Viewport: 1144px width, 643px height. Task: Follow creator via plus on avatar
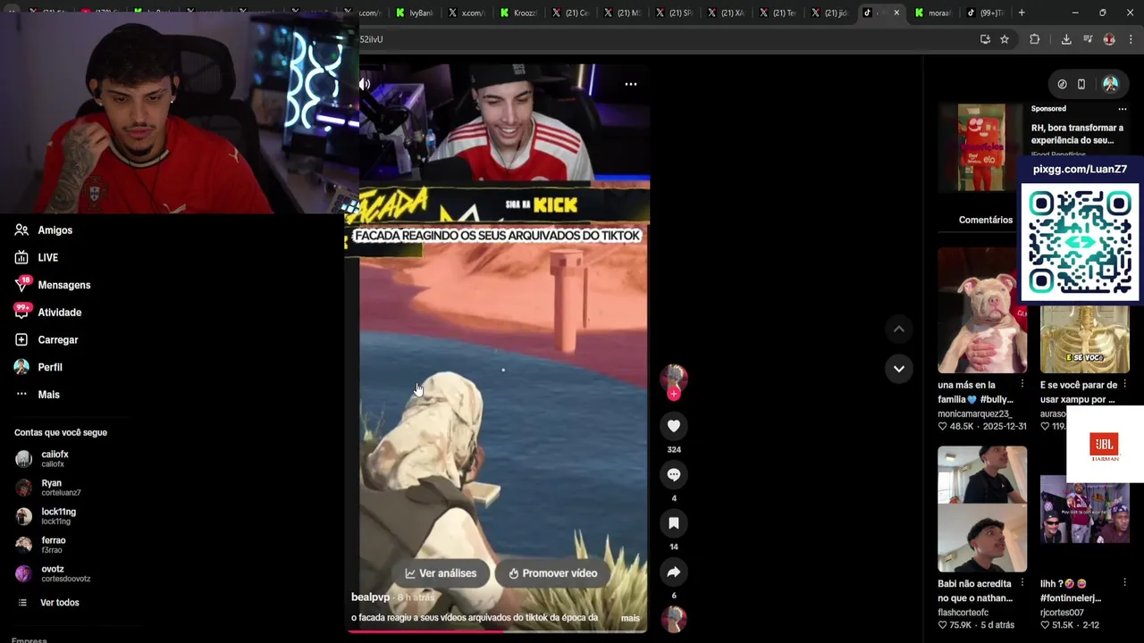pyautogui.click(x=674, y=394)
